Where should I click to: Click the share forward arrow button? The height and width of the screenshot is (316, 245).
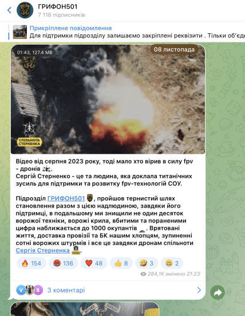point(218,292)
